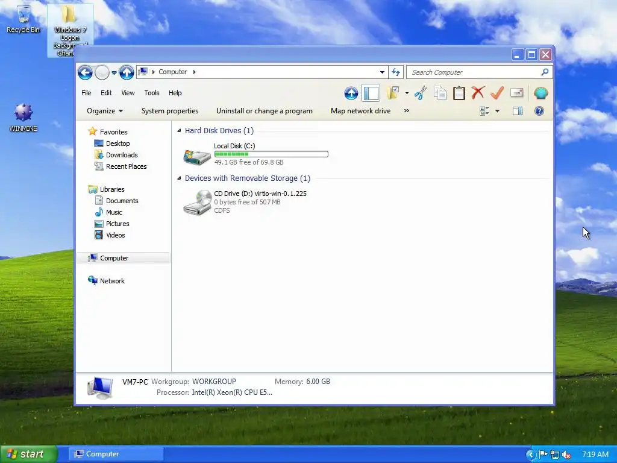Click the start button
The height and width of the screenshot is (463, 617).
pos(28,454)
